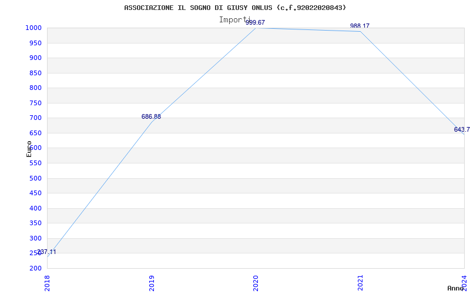Click the 2024 x-axis year label
The height and width of the screenshot is (294, 470).
(464, 283)
